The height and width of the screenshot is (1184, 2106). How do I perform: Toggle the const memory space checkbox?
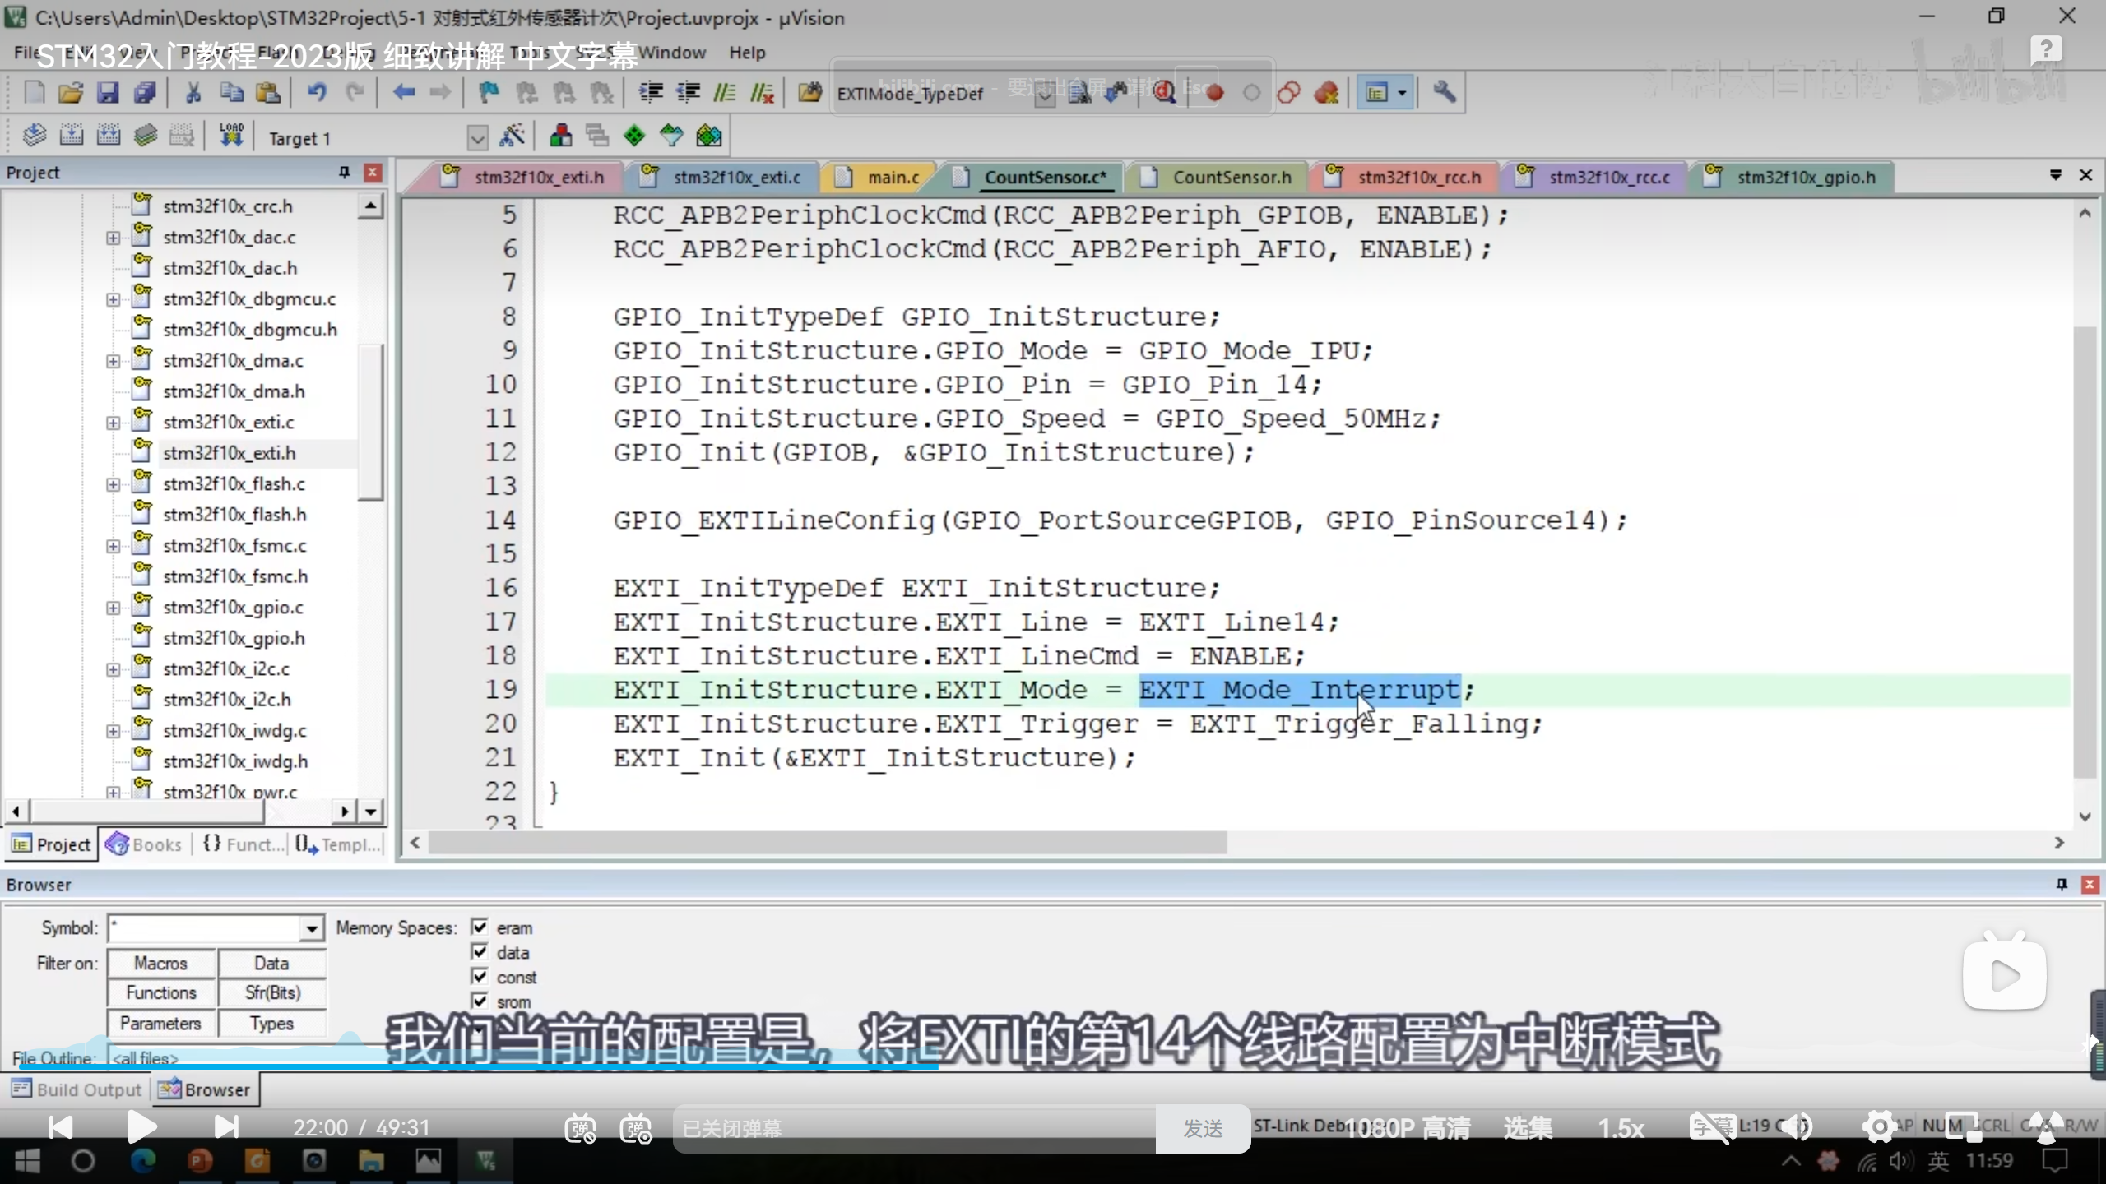(x=480, y=977)
